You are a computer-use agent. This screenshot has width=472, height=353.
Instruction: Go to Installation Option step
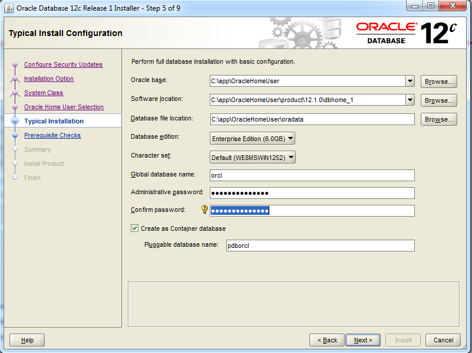pyautogui.click(x=49, y=79)
